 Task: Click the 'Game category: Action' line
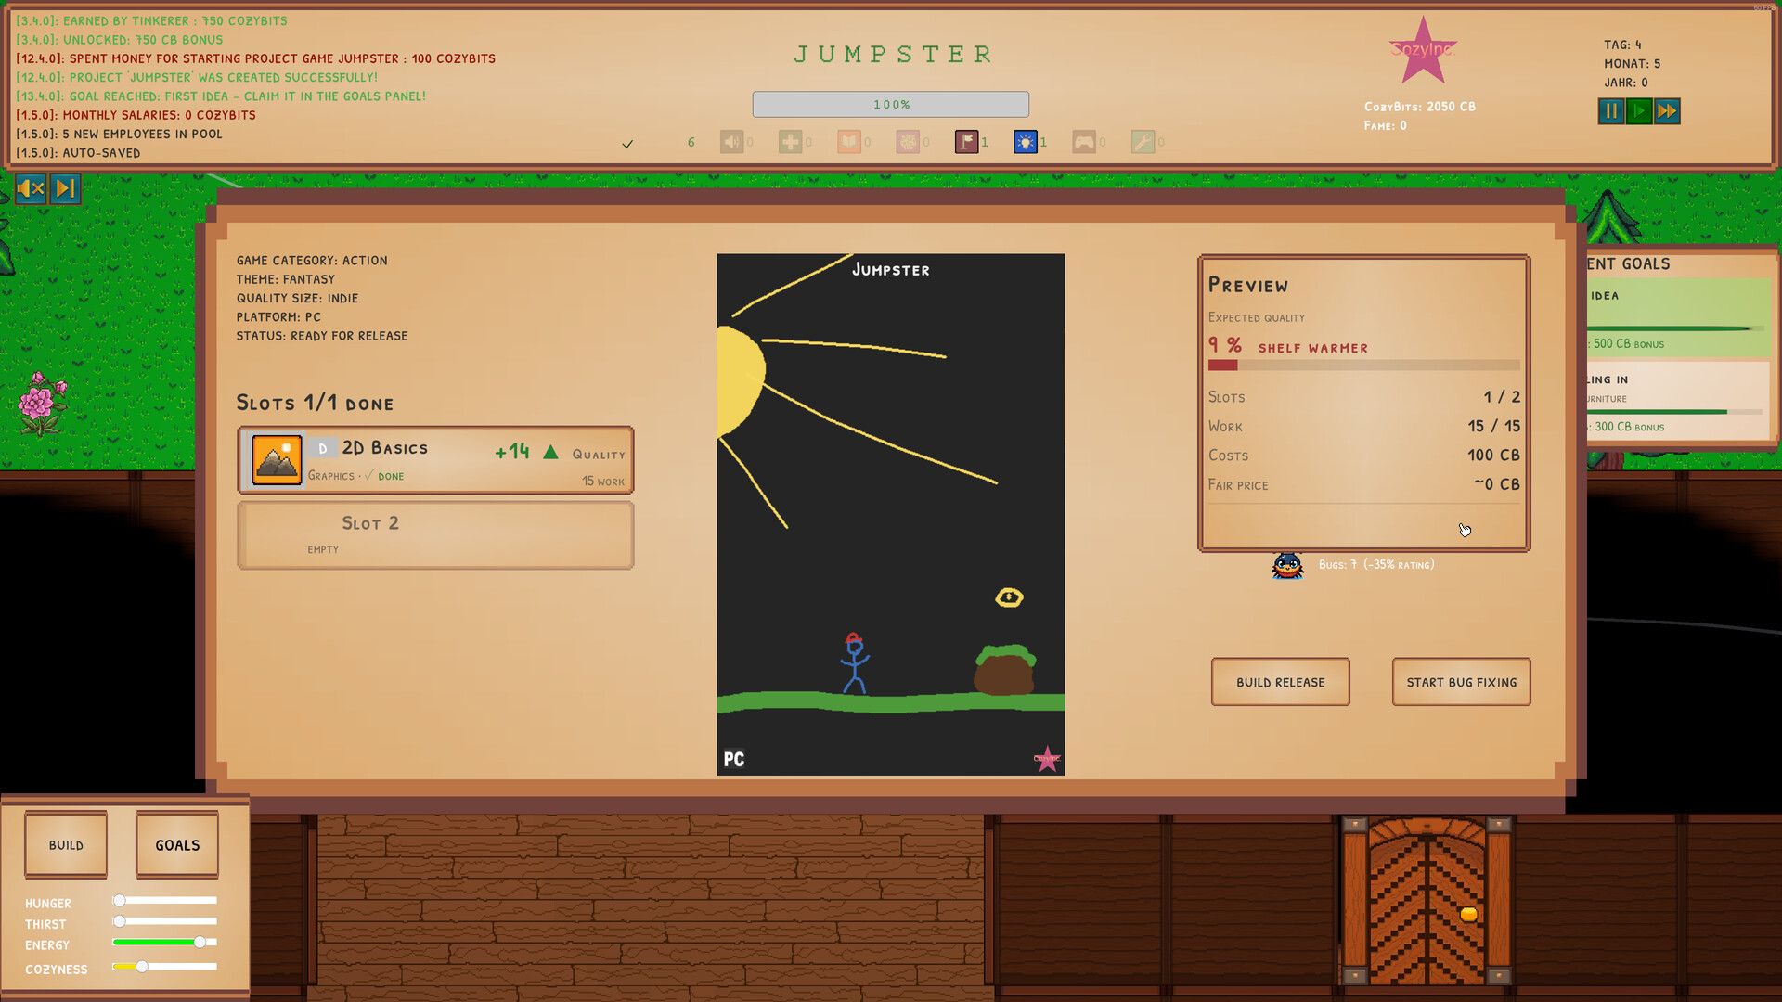coord(312,261)
